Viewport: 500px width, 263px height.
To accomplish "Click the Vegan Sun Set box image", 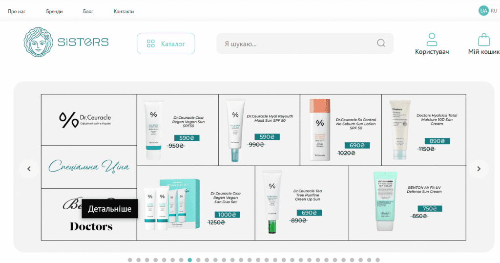I will (x=172, y=204).
